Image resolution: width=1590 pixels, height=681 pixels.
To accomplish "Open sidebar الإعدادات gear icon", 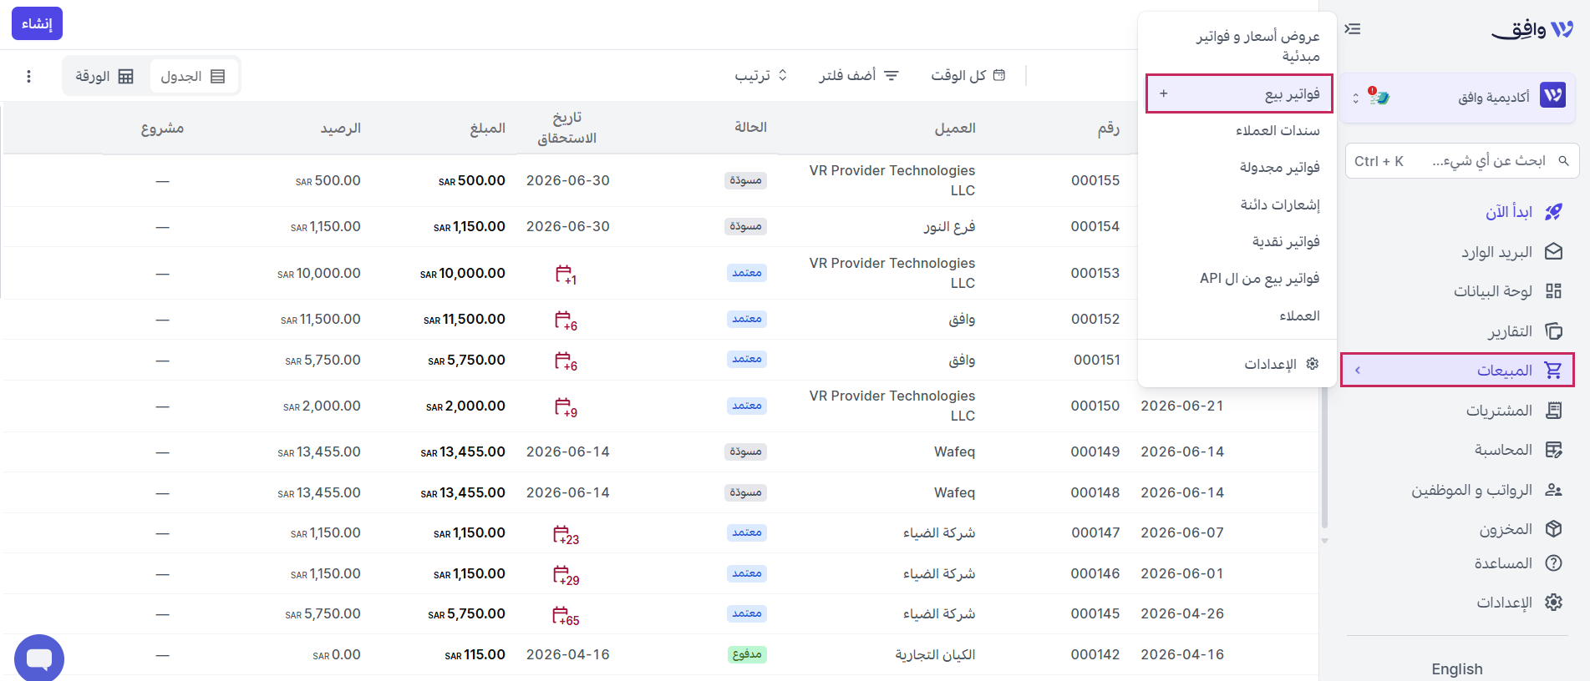I will click(1553, 603).
